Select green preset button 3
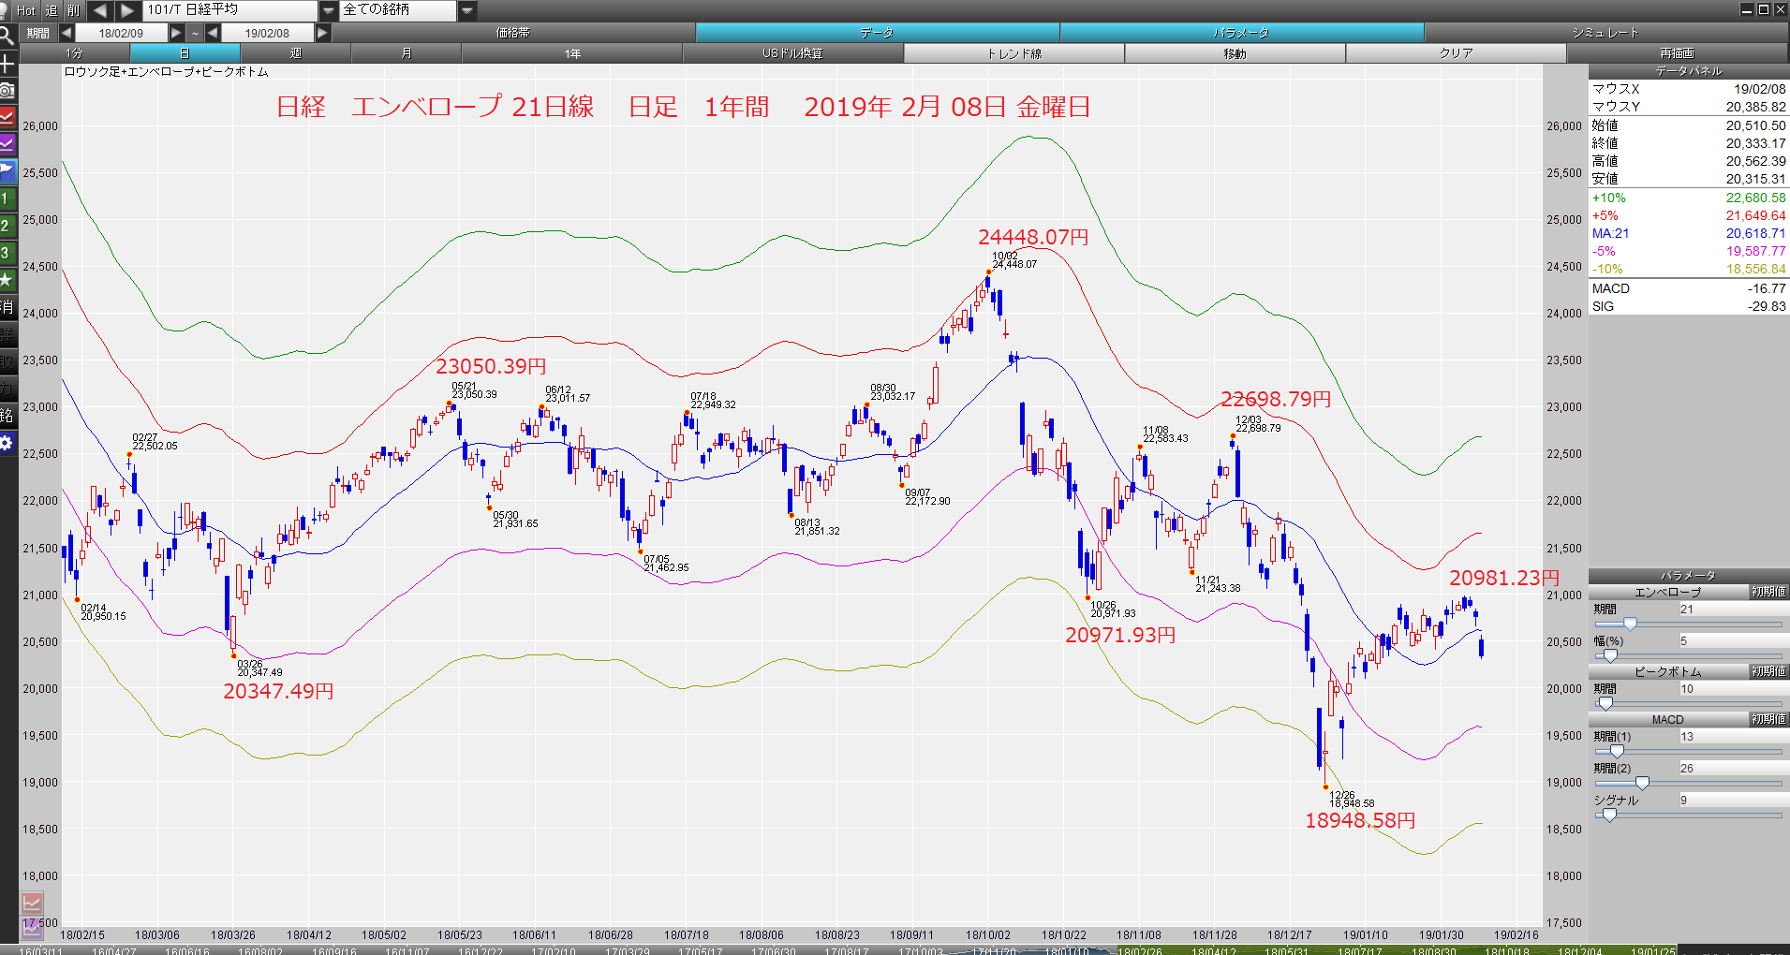 coord(7,253)
